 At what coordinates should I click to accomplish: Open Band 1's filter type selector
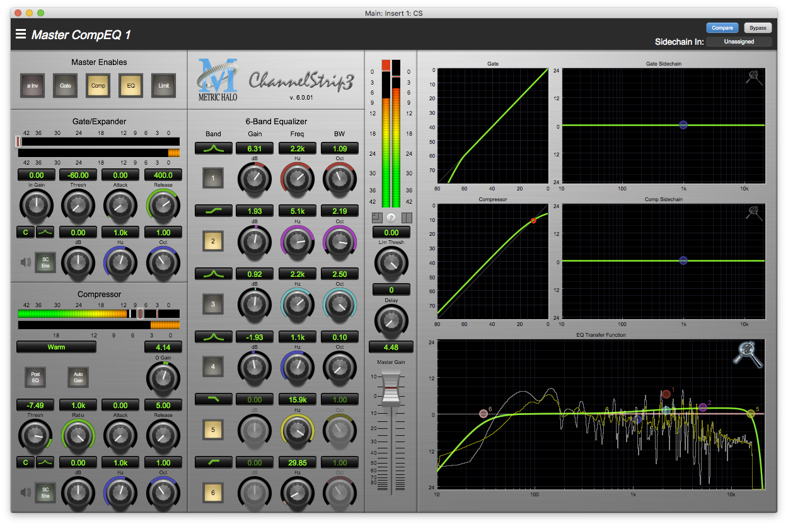coord(213,148)
